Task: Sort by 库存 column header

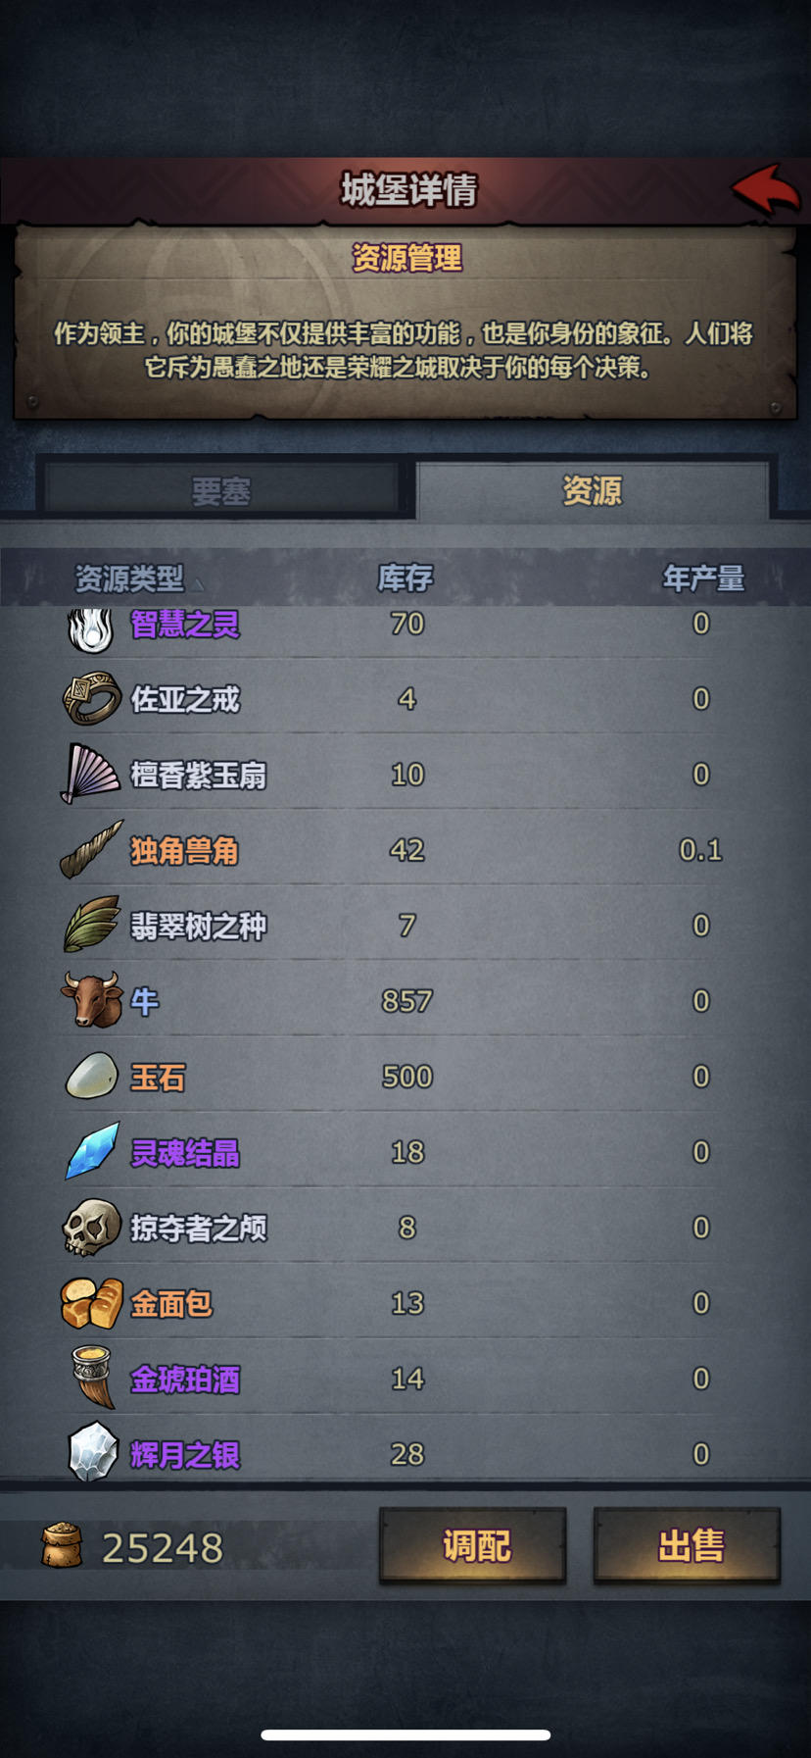Action: click(405, 578)
